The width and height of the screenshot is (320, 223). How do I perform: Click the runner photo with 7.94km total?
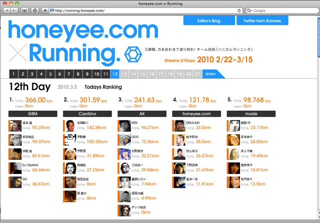click(124, 182)
